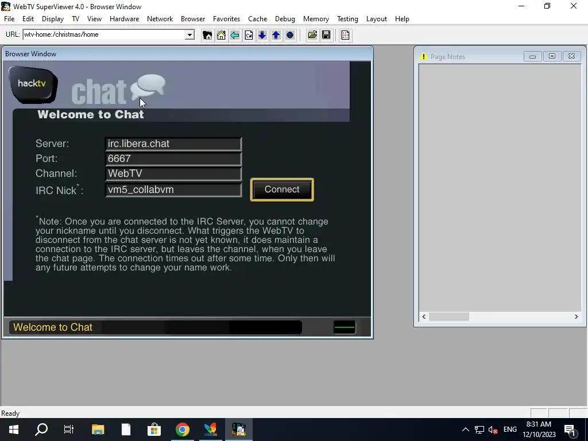Open Task View on the taskbar

tap(69, 430)
